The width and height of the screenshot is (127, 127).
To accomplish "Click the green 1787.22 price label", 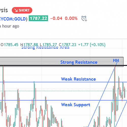I will (x=38, y=18).
